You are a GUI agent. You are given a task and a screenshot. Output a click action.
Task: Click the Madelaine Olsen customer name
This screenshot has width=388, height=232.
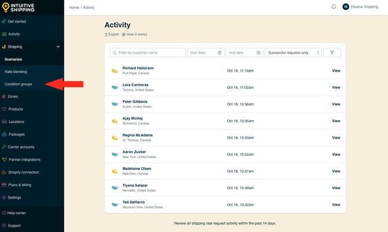(x=137, y=169)
